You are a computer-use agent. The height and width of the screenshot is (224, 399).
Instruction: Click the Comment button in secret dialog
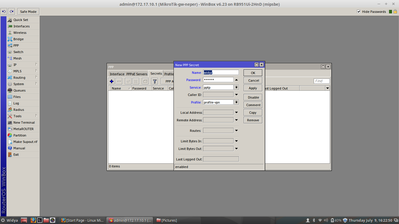(x=253, y=105)
